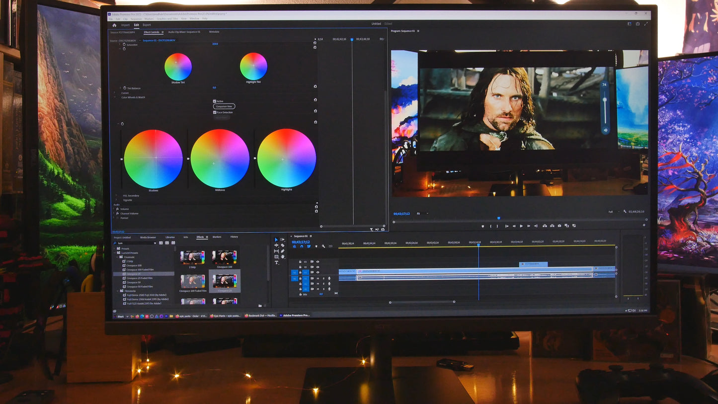This screenshot has width=718, height=404.
Task: Switch to the Import workspace tab
Action: [125, 25]
